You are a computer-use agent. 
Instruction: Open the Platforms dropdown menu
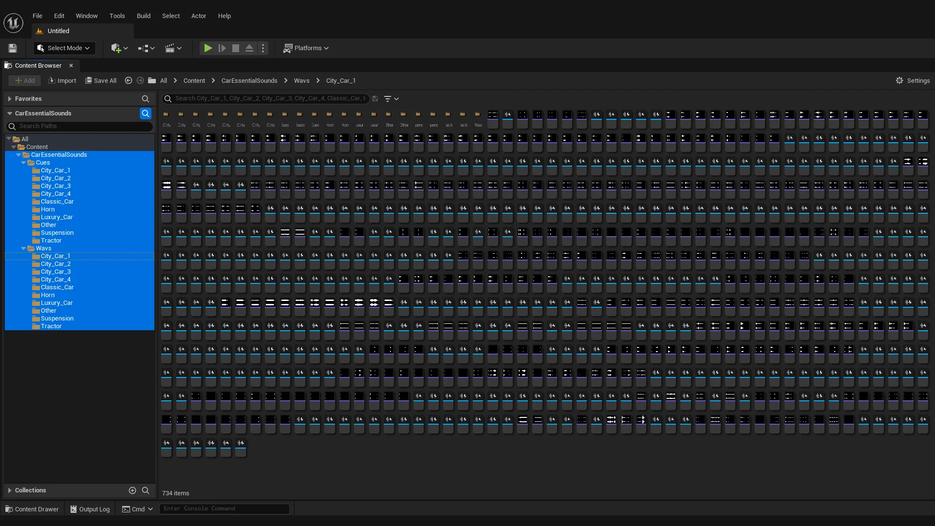(306, 48)
